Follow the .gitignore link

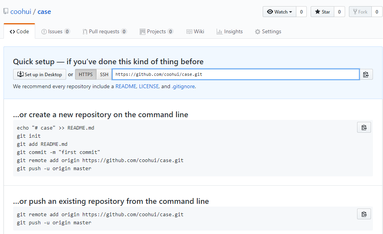[183, 87]
